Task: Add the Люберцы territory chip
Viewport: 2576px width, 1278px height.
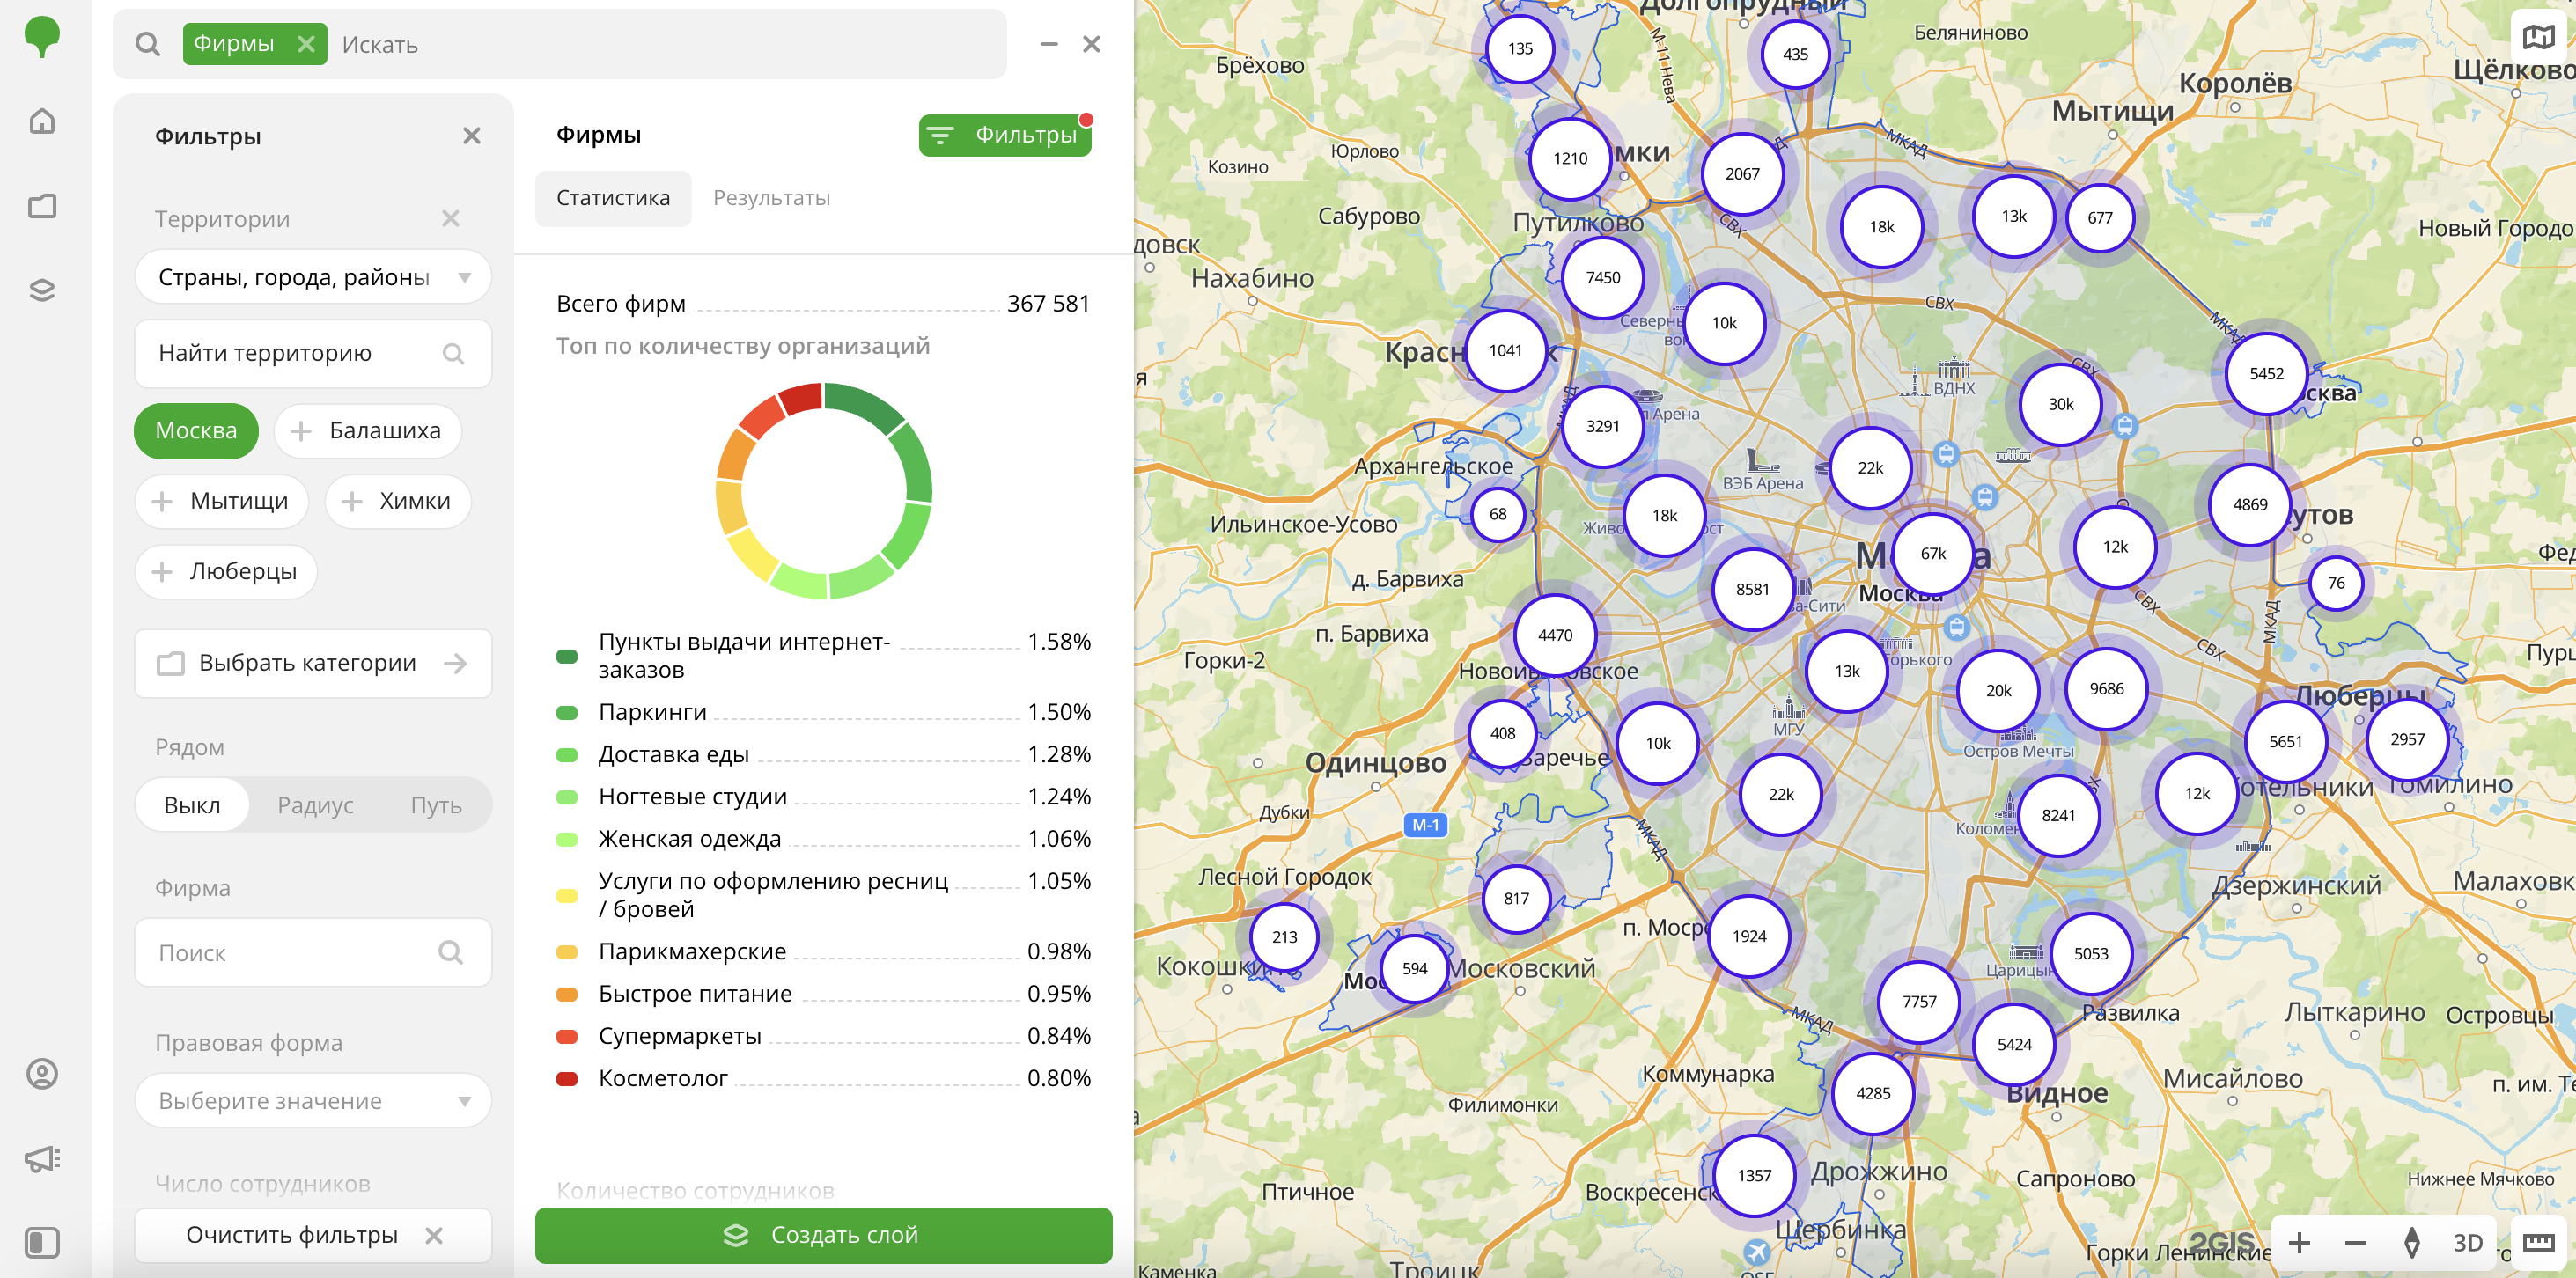Action: coord(225,571)
